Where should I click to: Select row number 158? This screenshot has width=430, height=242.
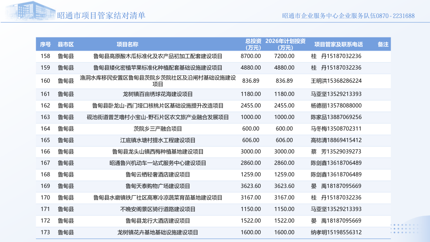point(45,56)
